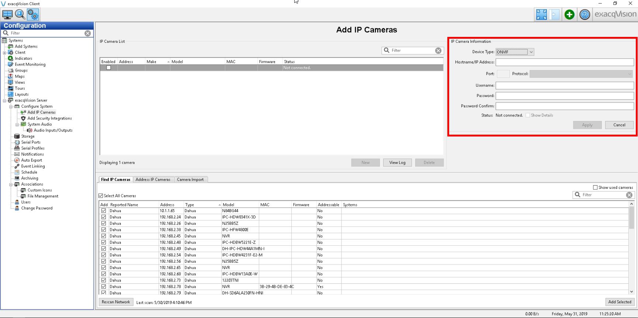
Task: Select Add IP Cameras in tree
Action: coord(41,113)
